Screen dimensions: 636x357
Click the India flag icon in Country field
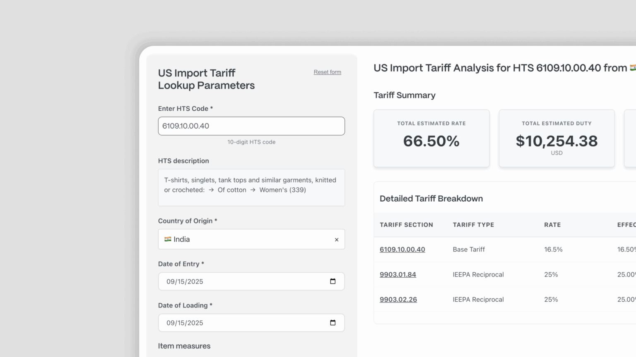pos(168,239)
